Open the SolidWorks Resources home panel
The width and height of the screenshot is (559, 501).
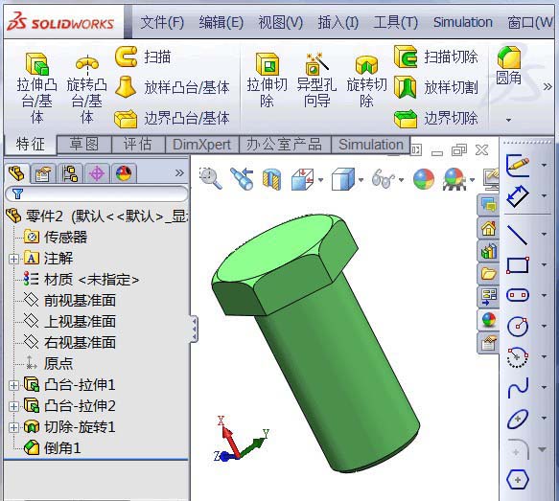coord(488,228)
